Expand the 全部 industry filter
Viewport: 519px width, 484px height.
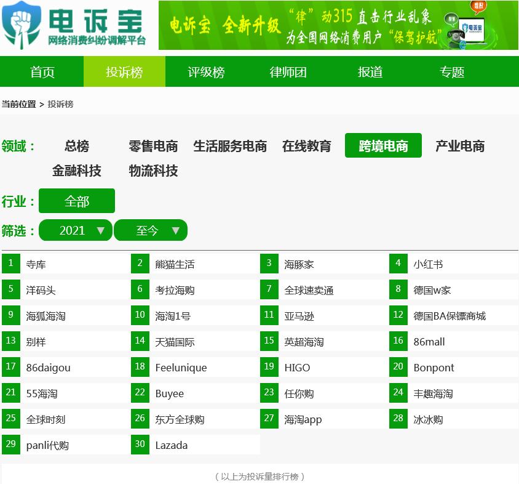[x=76, y=201]
